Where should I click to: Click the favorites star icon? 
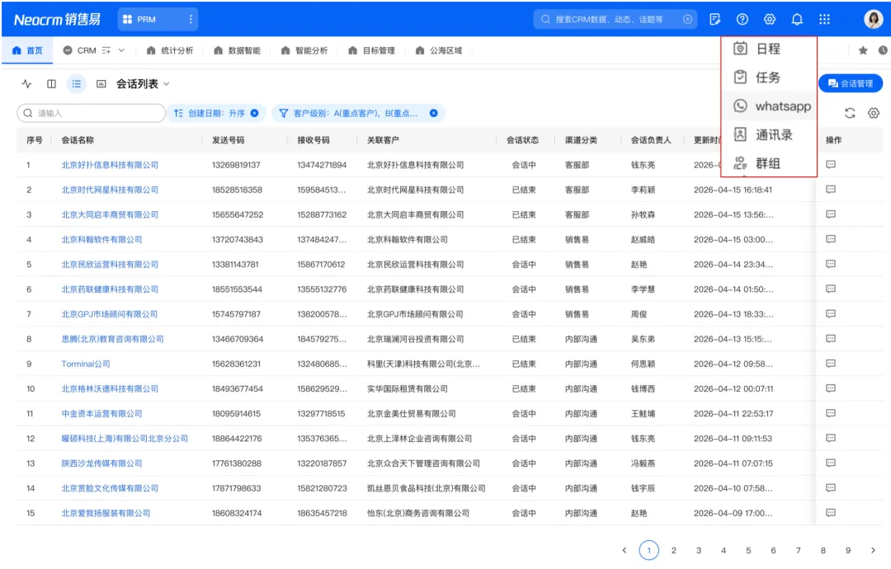[x=863, y=50]
